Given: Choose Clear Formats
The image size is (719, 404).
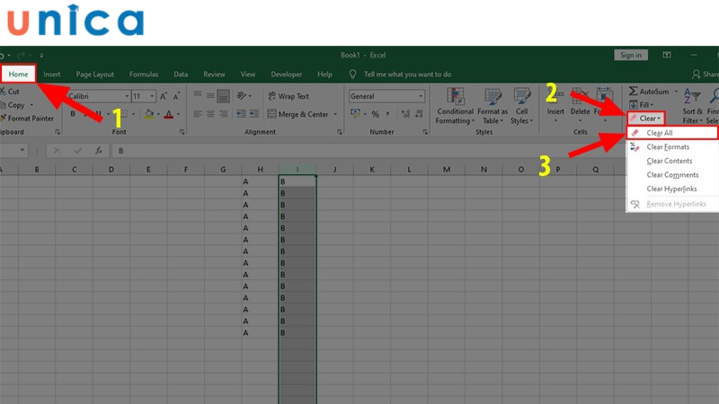Looking at the screenshot, I should point(671,147).
